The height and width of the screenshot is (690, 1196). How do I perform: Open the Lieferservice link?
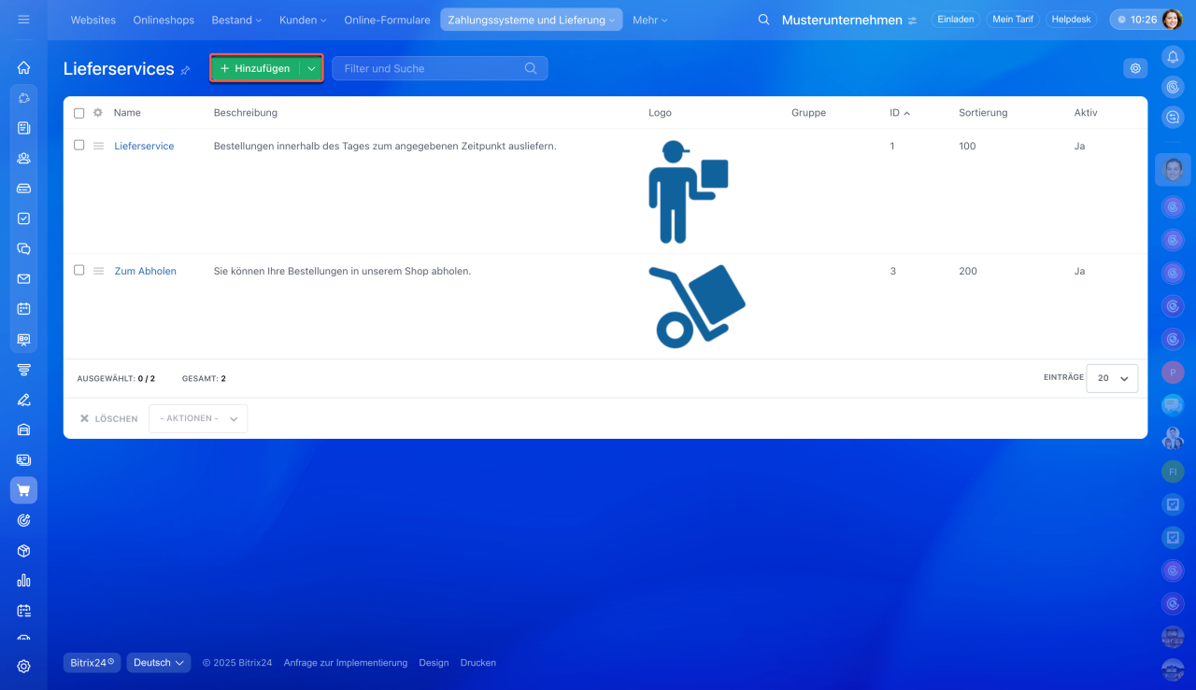144,146
